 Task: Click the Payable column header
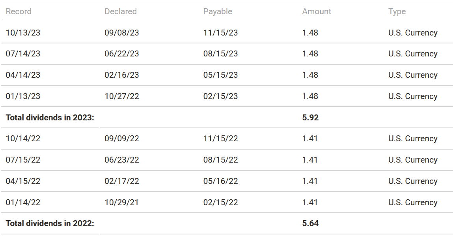(x=218, y=11)
